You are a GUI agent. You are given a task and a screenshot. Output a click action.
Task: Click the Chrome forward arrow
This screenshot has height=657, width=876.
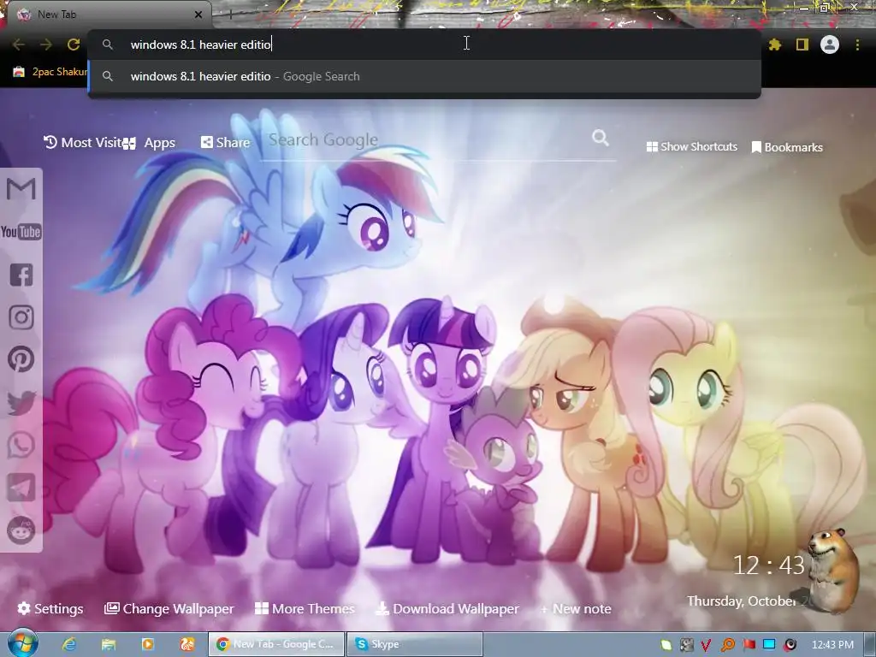click(x=46, y=44)
